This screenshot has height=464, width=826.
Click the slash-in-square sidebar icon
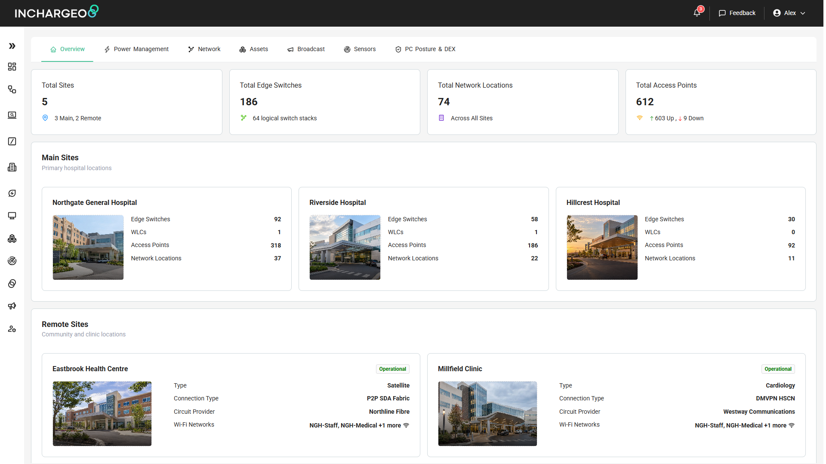point(12,141)
